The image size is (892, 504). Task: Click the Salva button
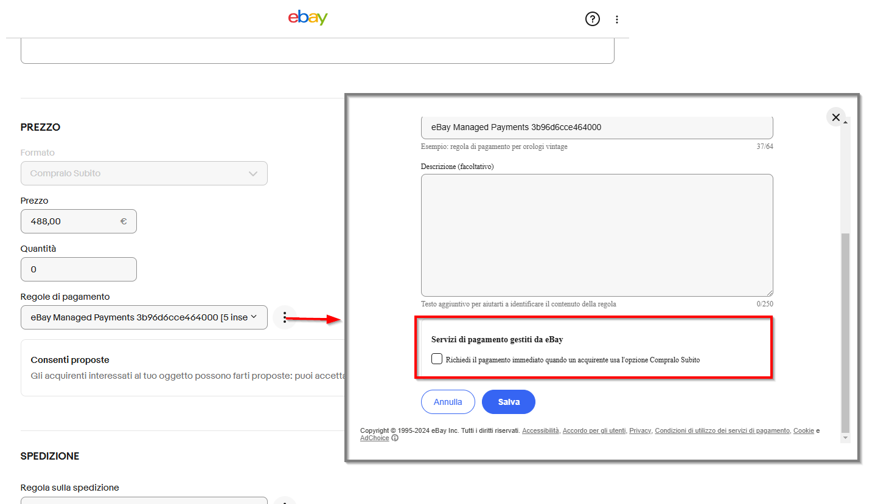tap(508, 402)
